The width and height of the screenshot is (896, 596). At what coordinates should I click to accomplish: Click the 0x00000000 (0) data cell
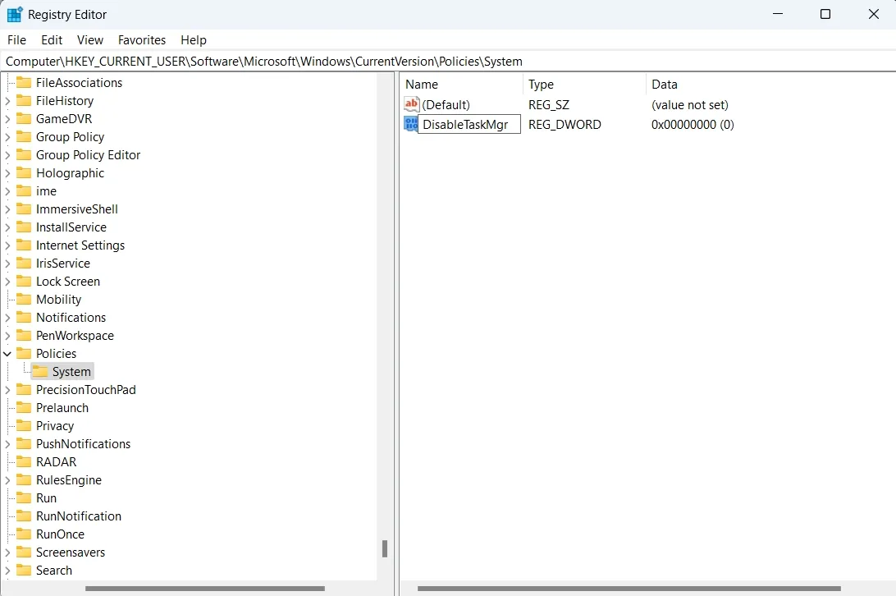(693, 124)
